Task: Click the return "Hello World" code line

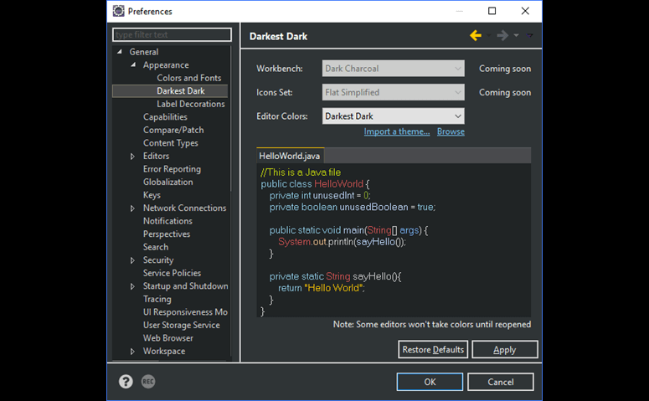Action: point(322,288)
